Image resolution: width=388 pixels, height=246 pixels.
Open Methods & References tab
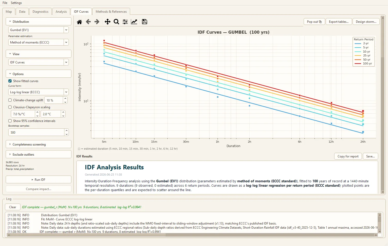pos(111,12)
